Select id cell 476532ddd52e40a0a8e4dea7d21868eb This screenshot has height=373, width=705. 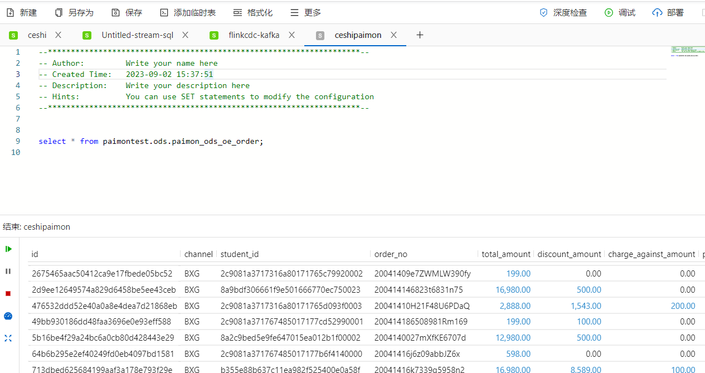coord(104,306)
